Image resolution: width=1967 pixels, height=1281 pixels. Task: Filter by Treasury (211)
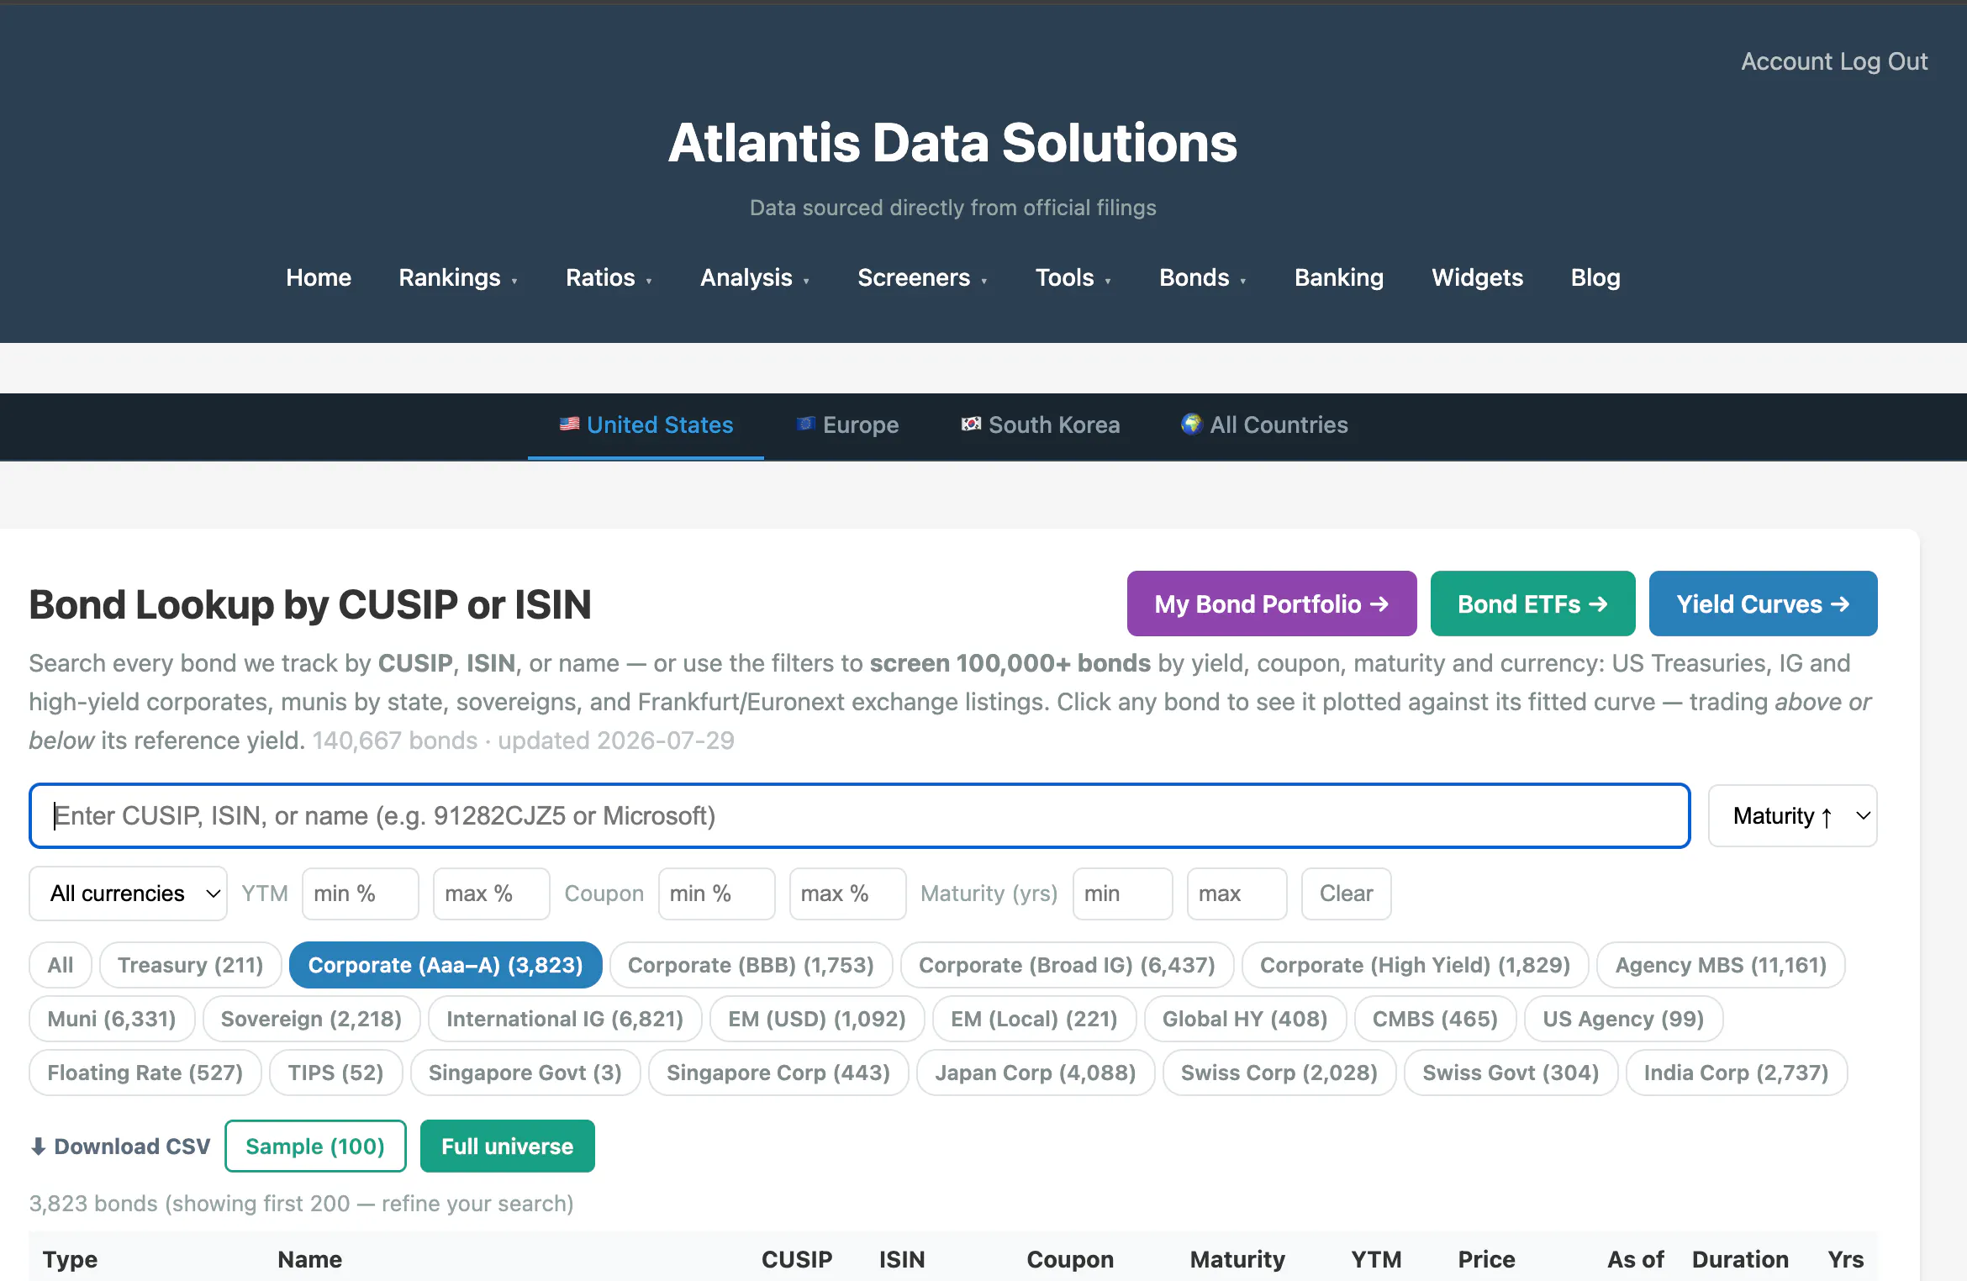point(190,965)
